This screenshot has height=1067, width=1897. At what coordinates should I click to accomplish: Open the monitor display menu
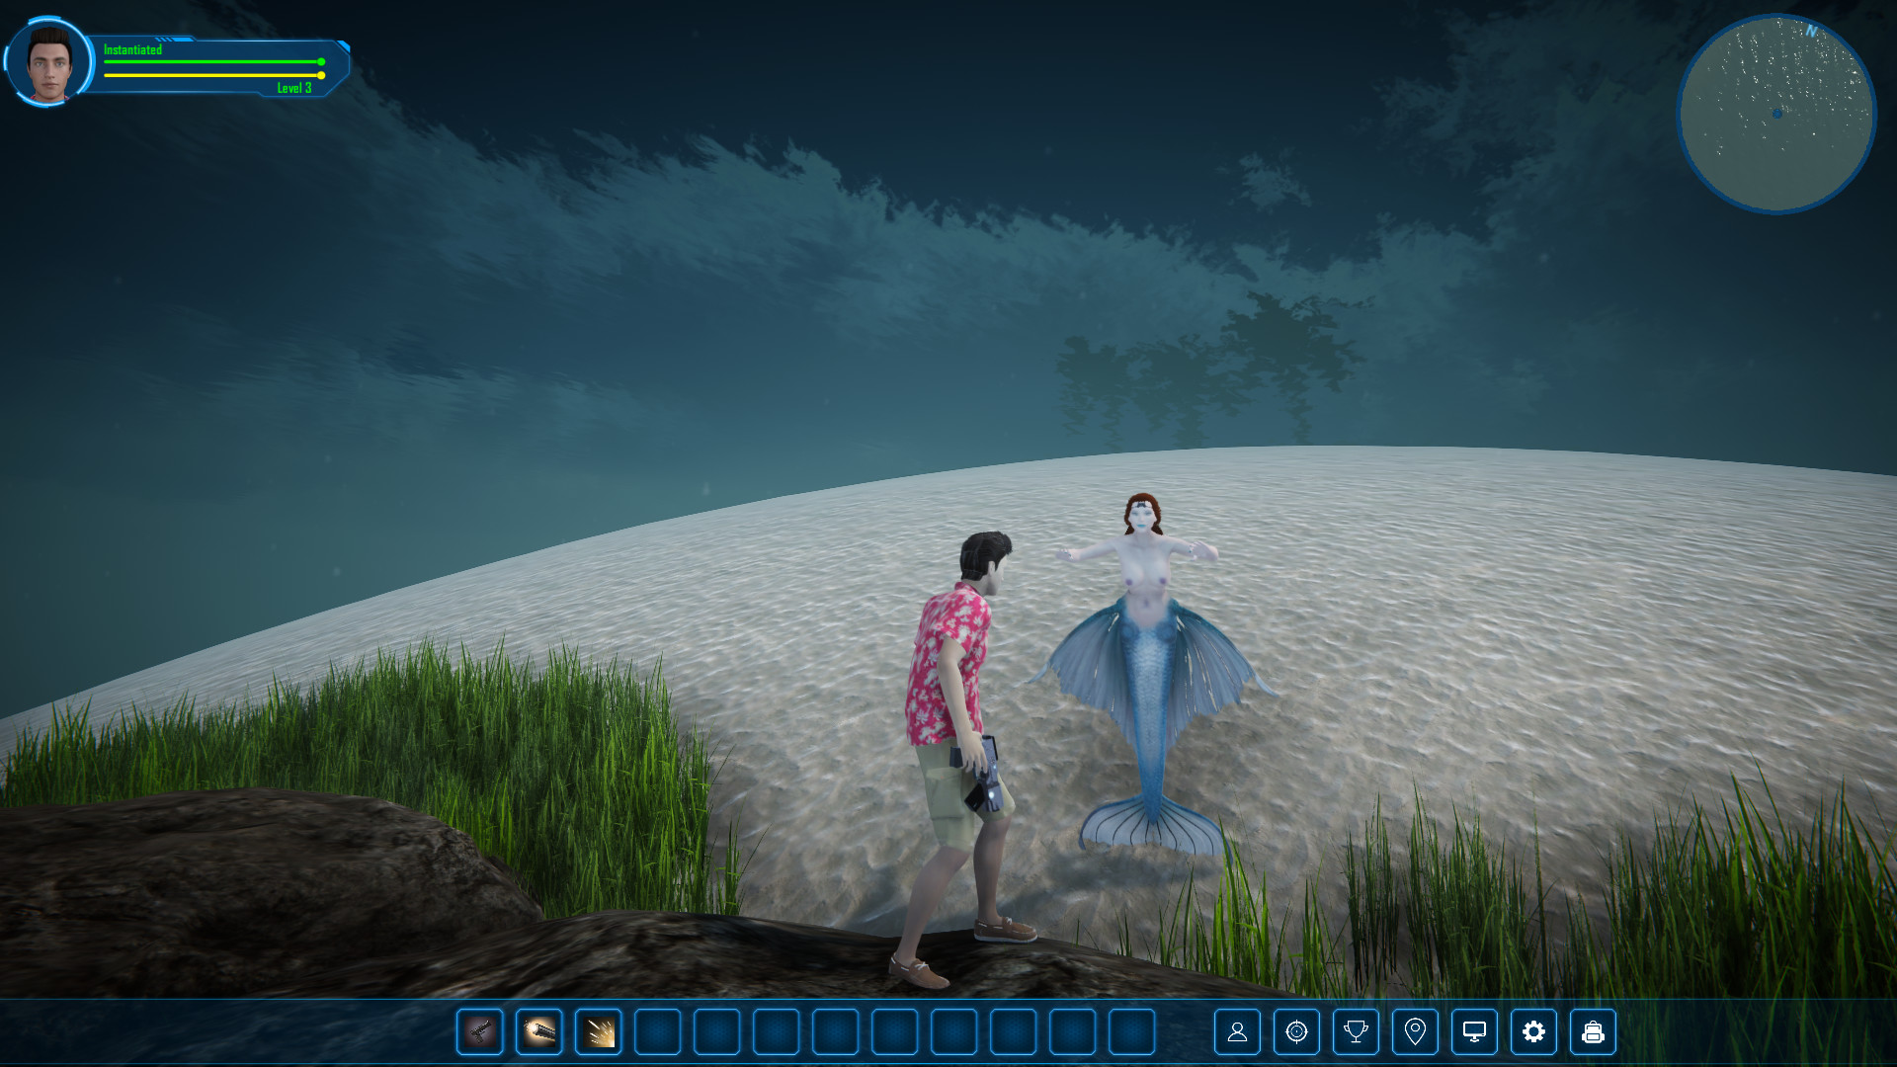pyautogui.click(x=1474, y=1032)
